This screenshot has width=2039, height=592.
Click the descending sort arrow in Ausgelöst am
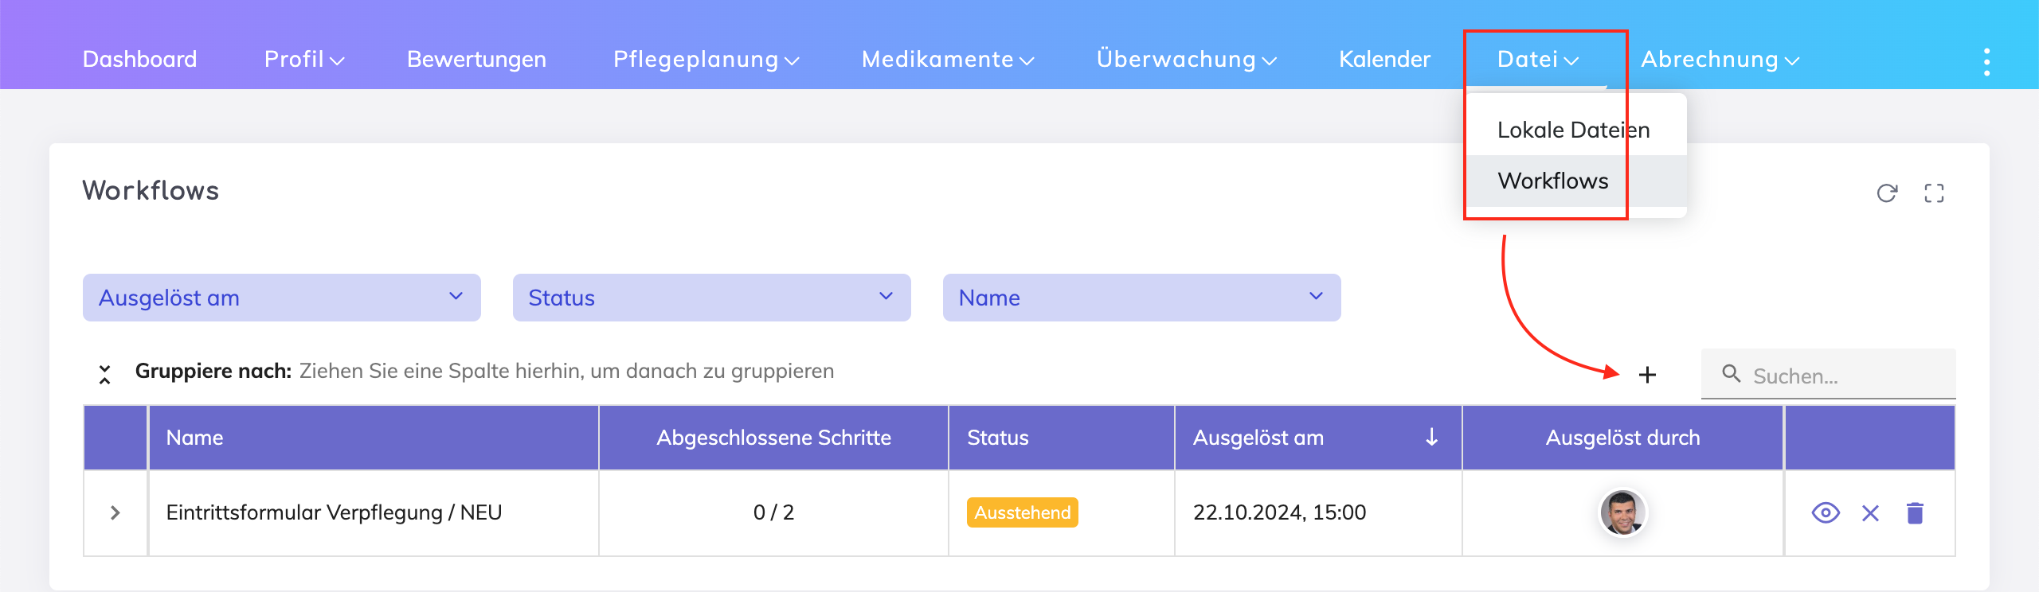(1431, 437)
